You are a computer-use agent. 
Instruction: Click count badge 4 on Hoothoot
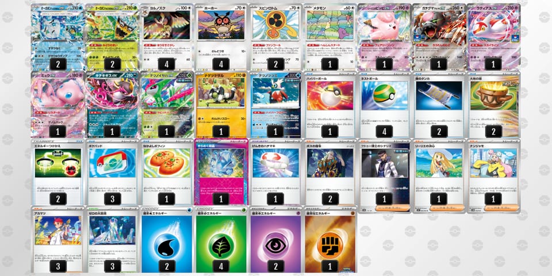221,64
